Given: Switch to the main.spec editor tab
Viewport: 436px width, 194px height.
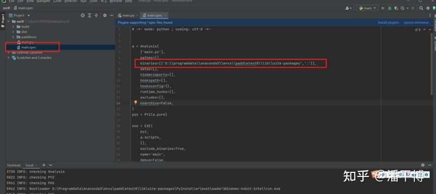Looking at the screenshot, I should (155, 16).
